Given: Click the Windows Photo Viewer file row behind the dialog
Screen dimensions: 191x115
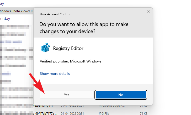Looking at the screenshot, I should coord(17,11).
